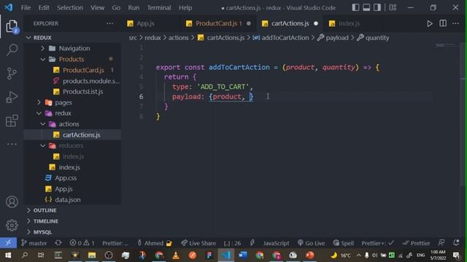Open problems errors and warnings indicator
Viewport: 467px width, 262px height.
[x=82, y=243]
